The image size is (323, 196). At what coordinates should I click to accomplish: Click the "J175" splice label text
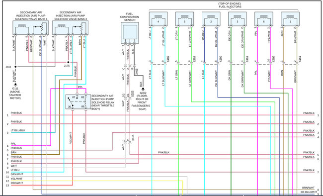point(67,66)
